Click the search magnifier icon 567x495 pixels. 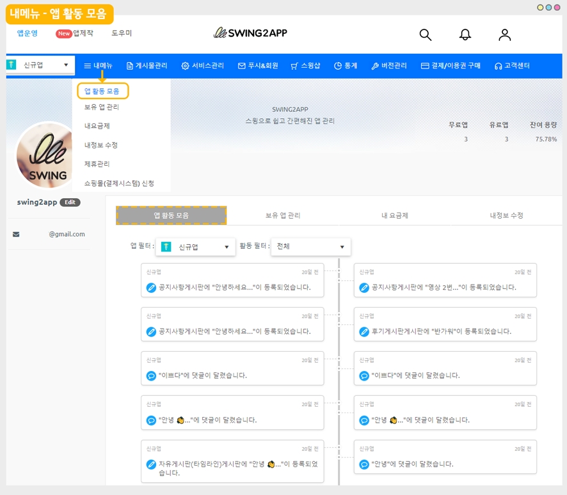(425, 35)
